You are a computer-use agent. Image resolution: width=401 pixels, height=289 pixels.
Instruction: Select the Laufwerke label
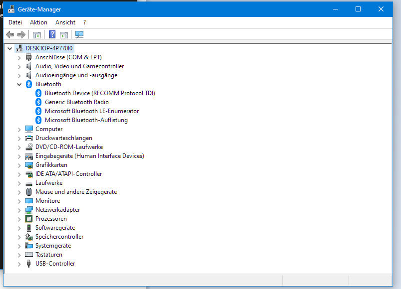point(49,183)
